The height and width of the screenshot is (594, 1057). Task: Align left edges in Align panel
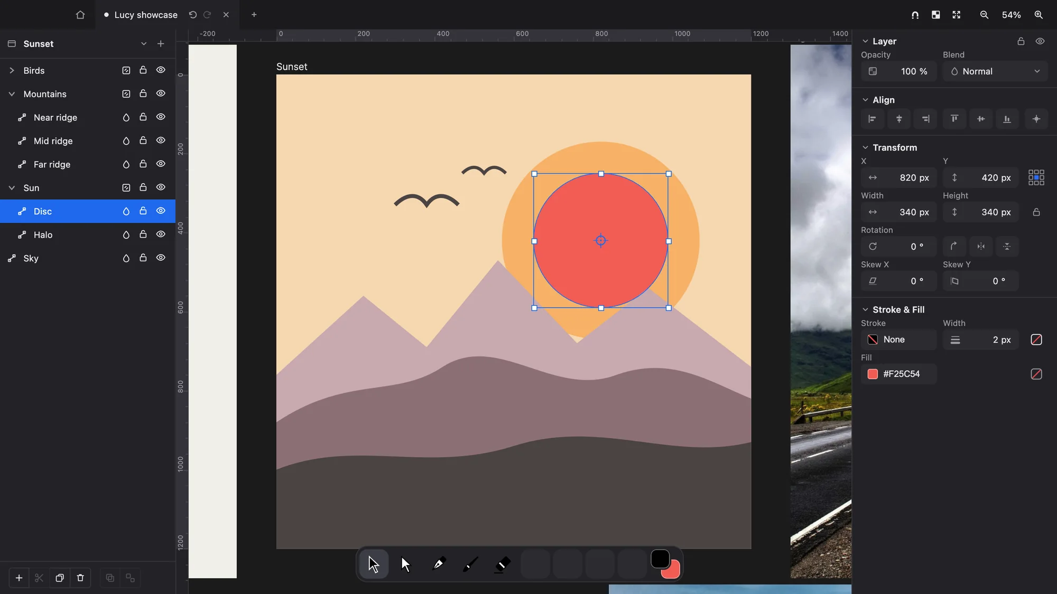(x=873, y=119)
